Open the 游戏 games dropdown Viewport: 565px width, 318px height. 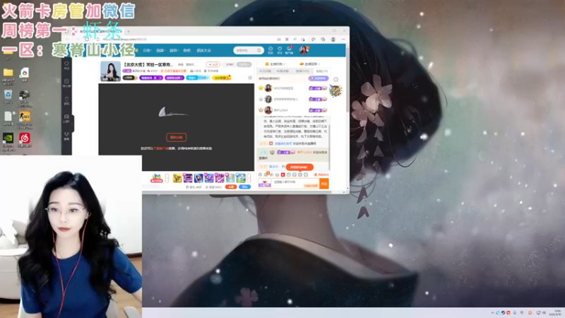(x=174, y=50)
